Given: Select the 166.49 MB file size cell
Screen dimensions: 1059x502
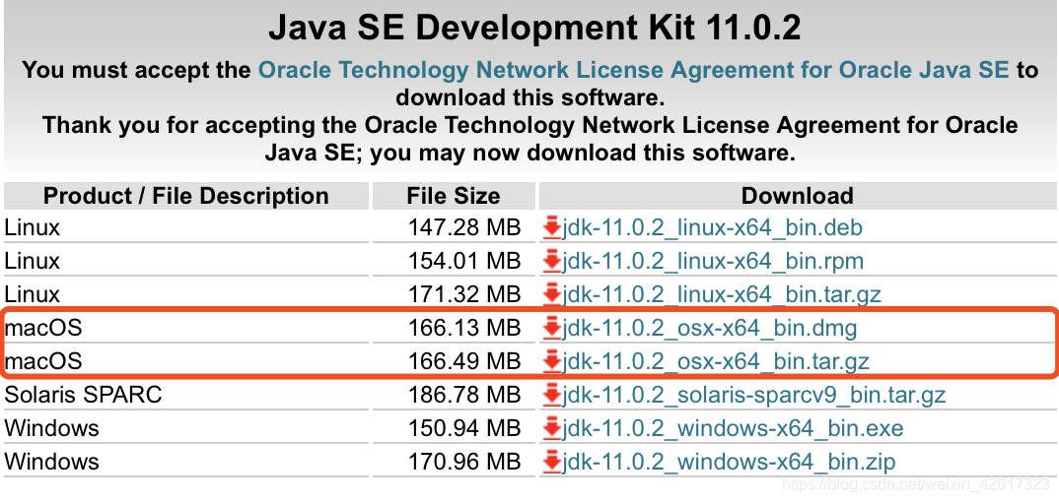Looking at the screenshot, I should tap(454, 362).
